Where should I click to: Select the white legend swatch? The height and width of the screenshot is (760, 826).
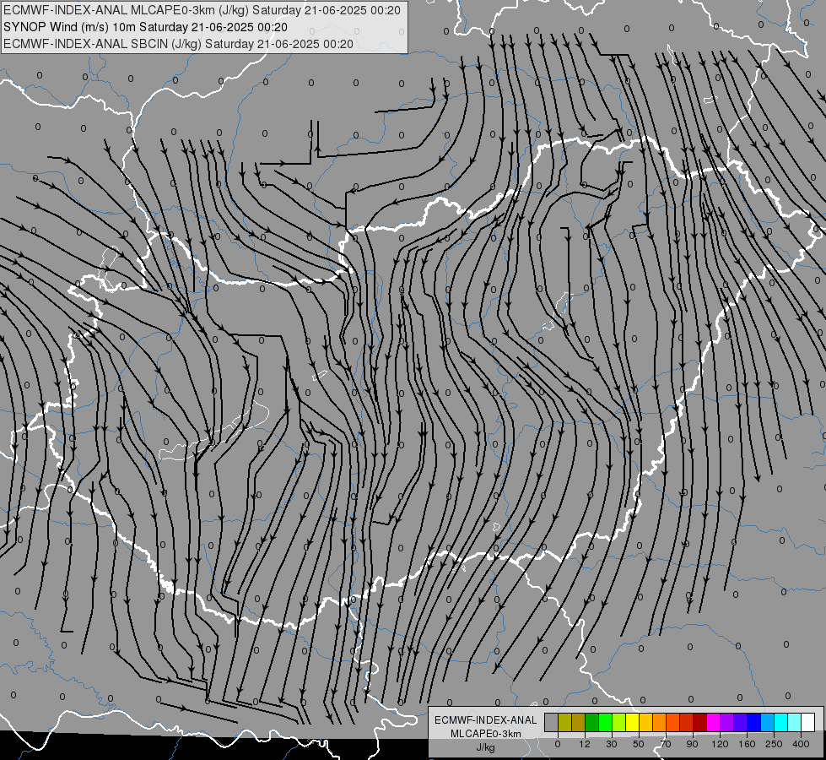(x=808, y=722)
